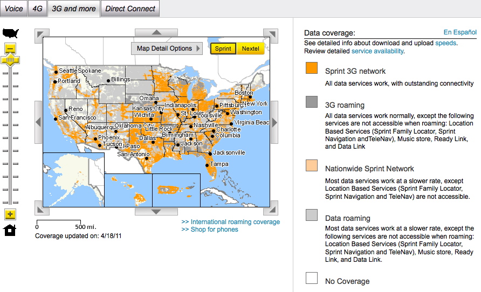This screenshot has width=481, height=292.
Task: Open the 4G tab
Action: (x=37, y=9)
